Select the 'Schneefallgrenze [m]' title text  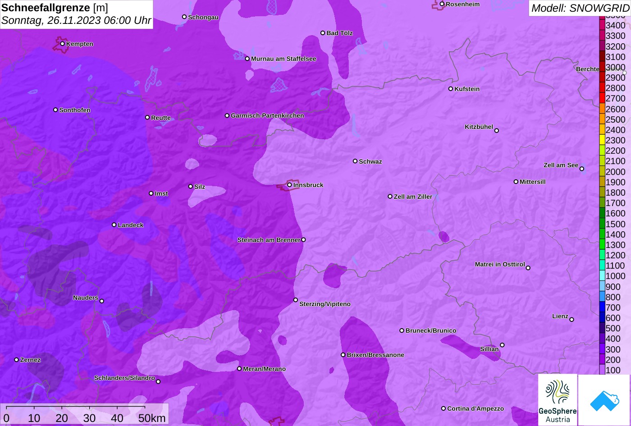pyautogui.click(x=55, y=8)
